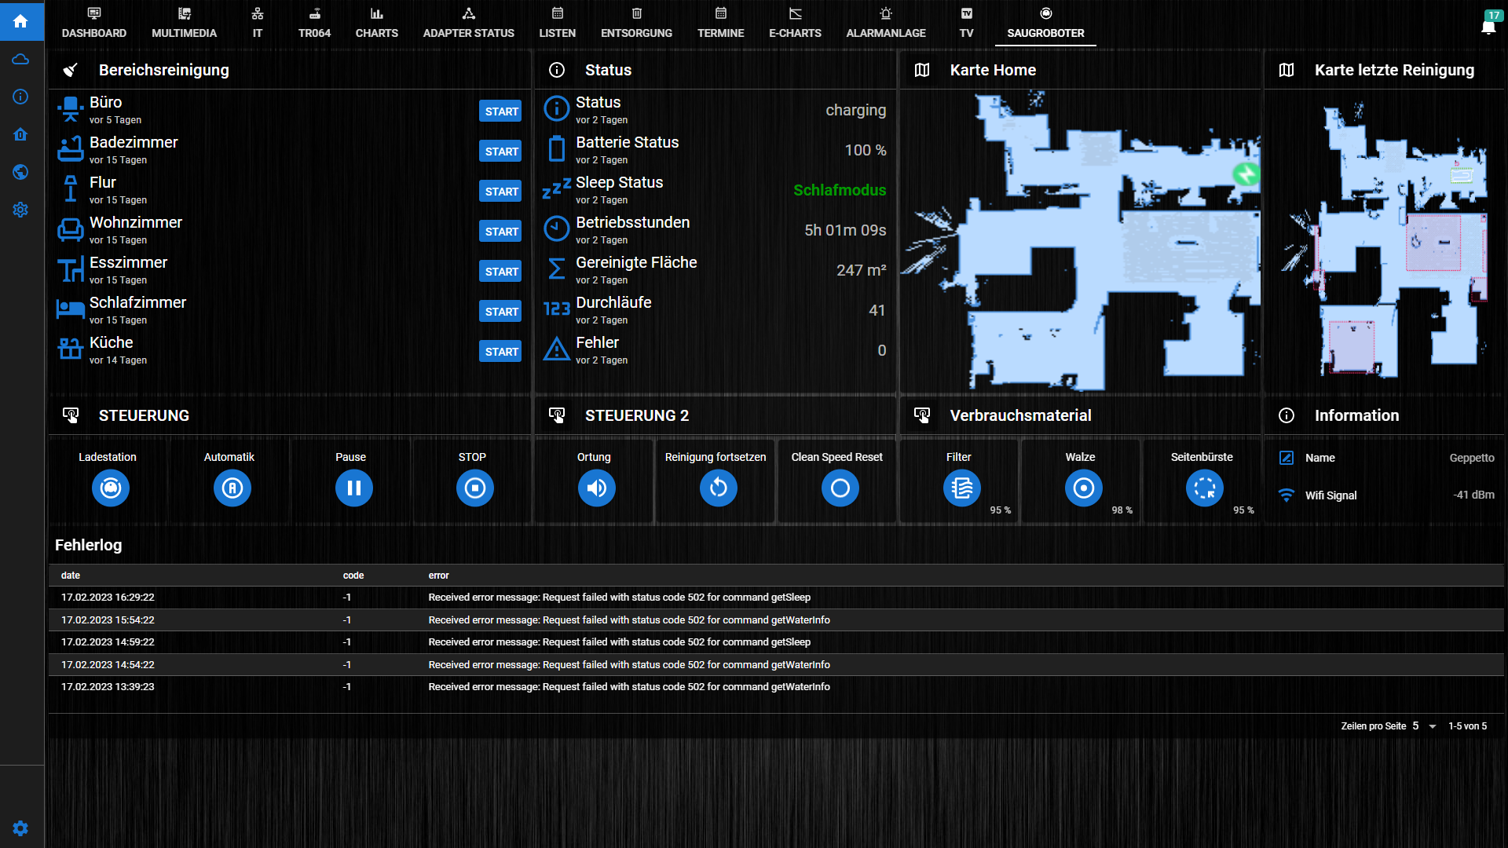Click the Fehler warning triangle icon

click(557, 349)
